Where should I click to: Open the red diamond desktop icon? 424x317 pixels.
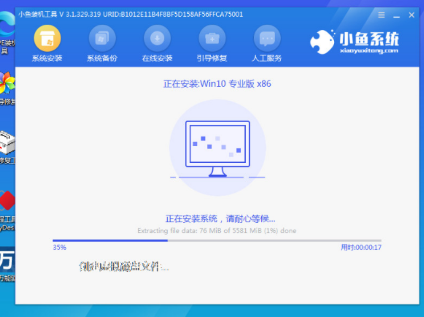coord(7,201)
